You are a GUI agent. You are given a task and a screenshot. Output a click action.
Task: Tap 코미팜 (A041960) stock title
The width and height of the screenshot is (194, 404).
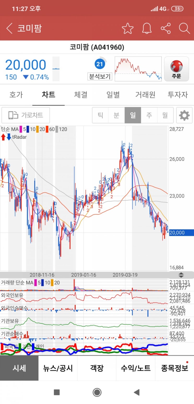coord(97,47)
